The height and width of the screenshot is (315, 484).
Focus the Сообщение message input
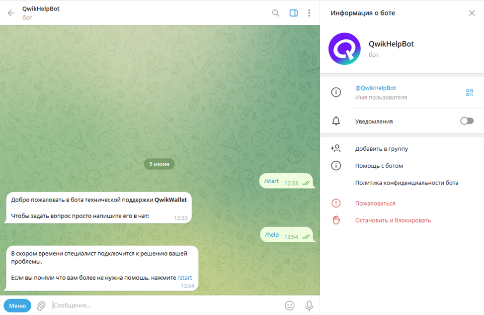(x=166, y=306)
